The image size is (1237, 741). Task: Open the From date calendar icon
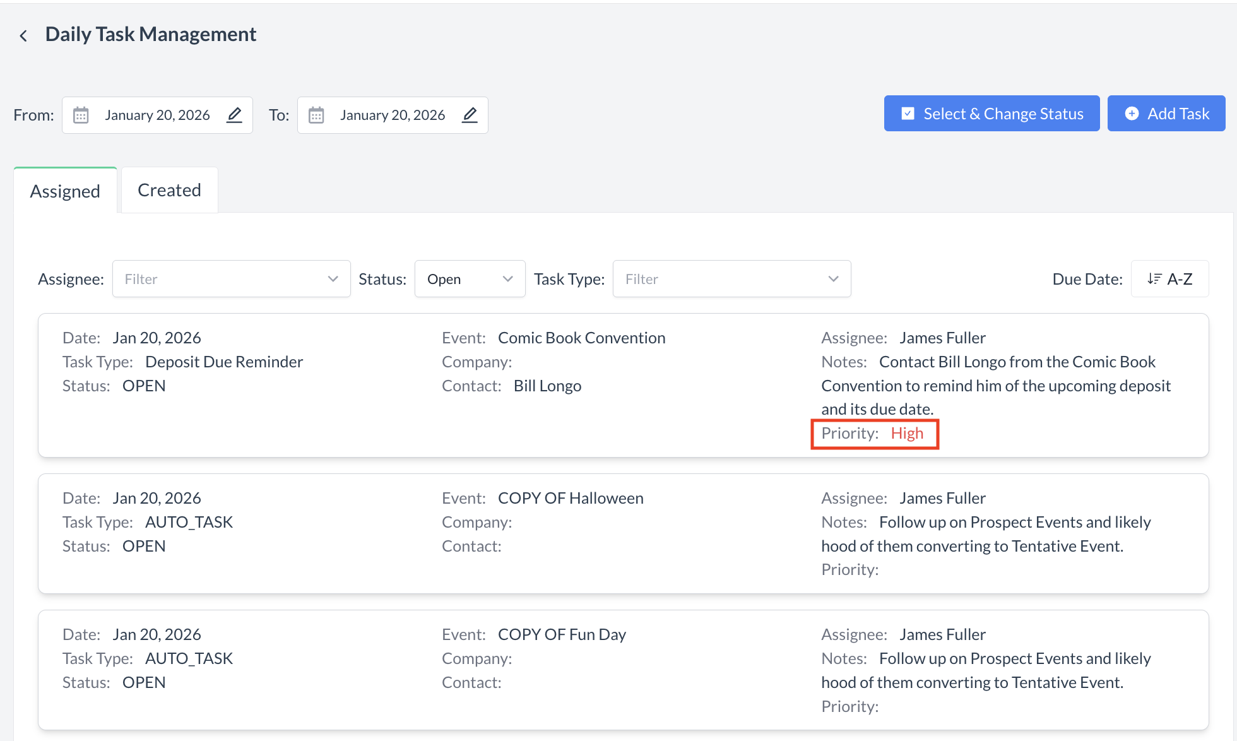(81, 115)
